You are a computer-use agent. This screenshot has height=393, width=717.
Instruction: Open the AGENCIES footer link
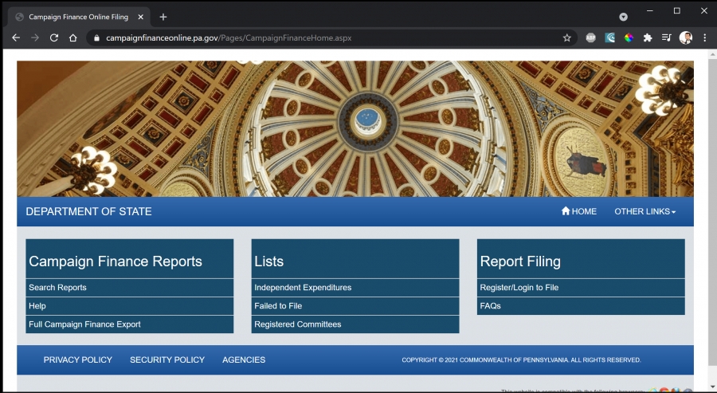click(x=244, y=360)
